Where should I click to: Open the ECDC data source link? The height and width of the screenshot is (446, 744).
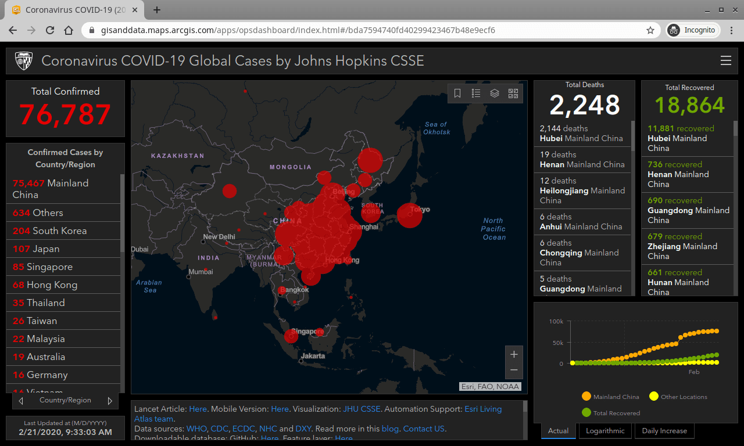point(244,429)
